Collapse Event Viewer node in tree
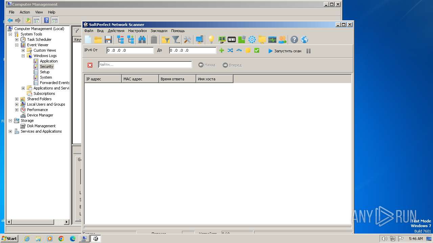 point(17,45)
